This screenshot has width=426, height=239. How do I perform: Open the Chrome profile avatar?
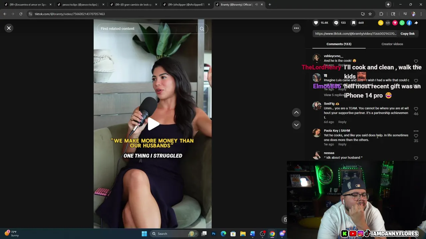413,14
